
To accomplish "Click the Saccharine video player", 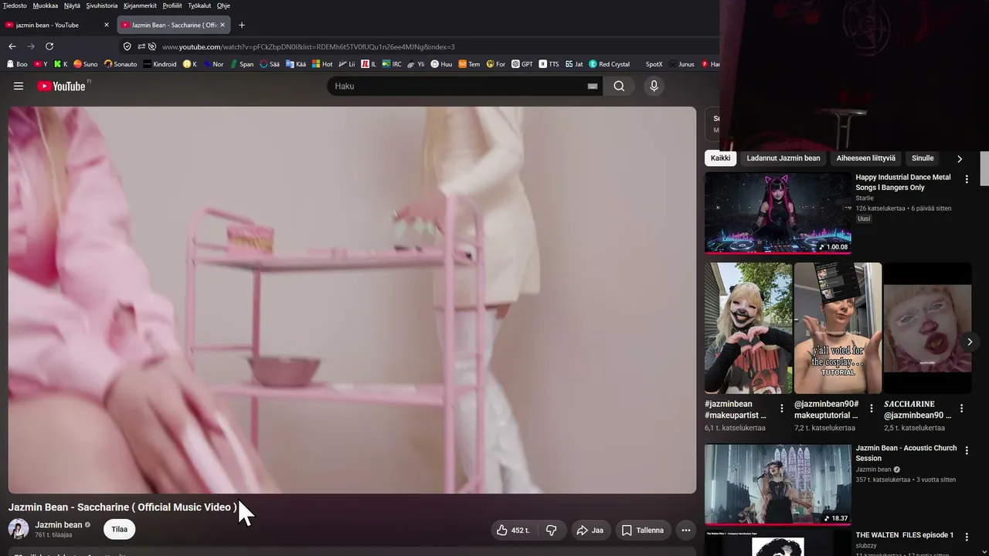I will pyautogui.click(x=352, y=300).
